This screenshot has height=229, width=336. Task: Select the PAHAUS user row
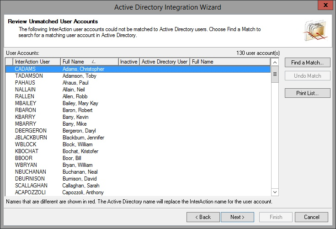(x=138, y=83)
